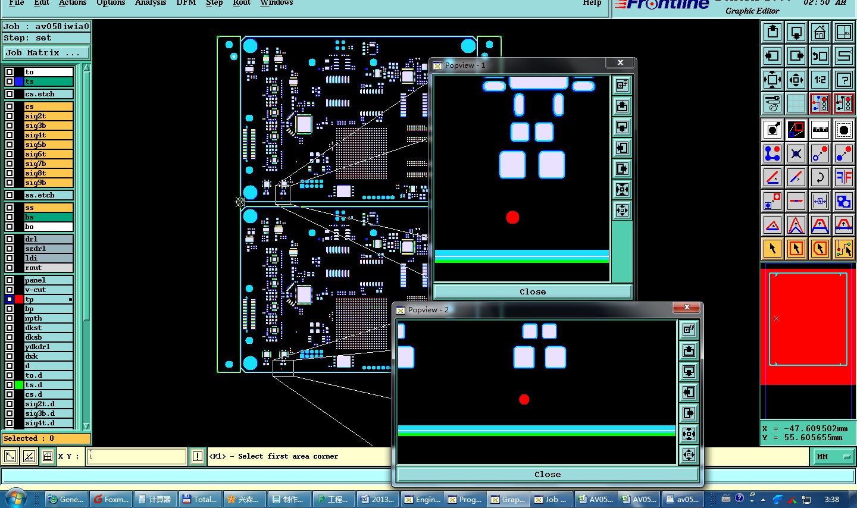Click the zoom in expand-arrows icon

[x=772, y=80]
